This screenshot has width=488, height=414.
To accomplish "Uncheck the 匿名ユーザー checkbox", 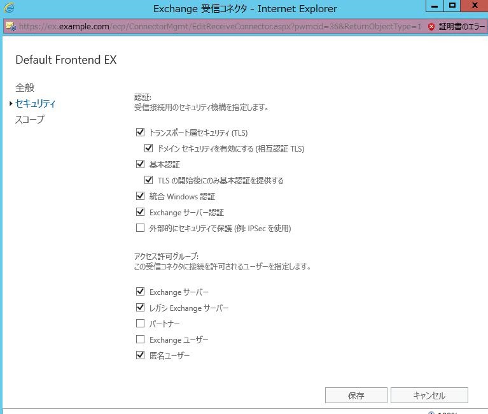I will point(141,355).
